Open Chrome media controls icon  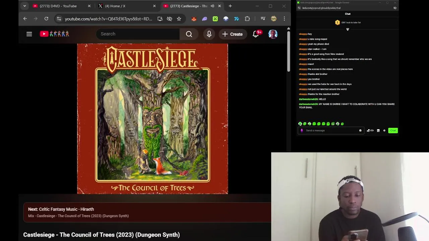[263, 19]
